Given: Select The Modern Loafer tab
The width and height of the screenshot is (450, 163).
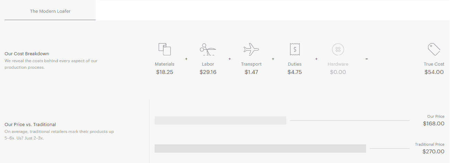Looking at the screenshot, I should point(50,11).
